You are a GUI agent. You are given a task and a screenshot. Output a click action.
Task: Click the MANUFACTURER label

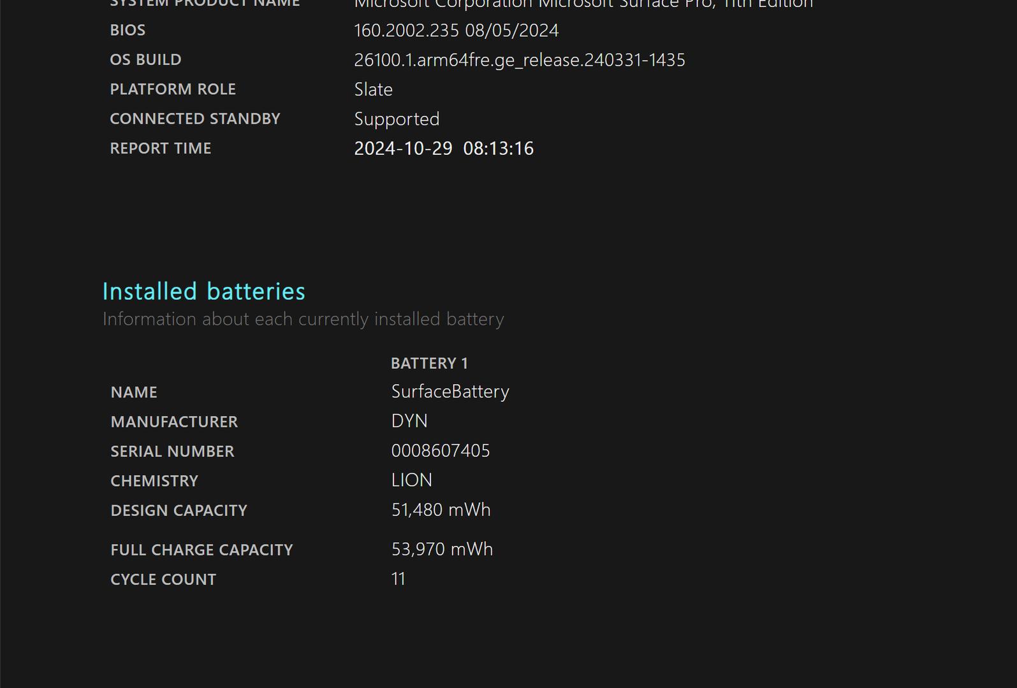pyautogui.click(x=174, y=422)
